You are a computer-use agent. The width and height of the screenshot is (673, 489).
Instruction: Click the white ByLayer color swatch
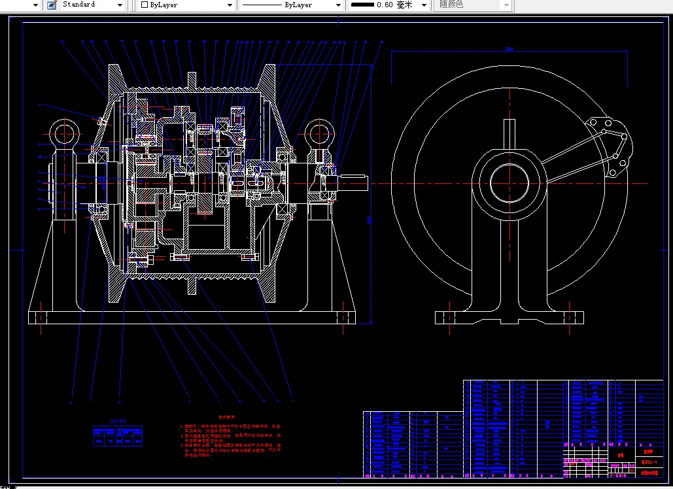(145, 5)
